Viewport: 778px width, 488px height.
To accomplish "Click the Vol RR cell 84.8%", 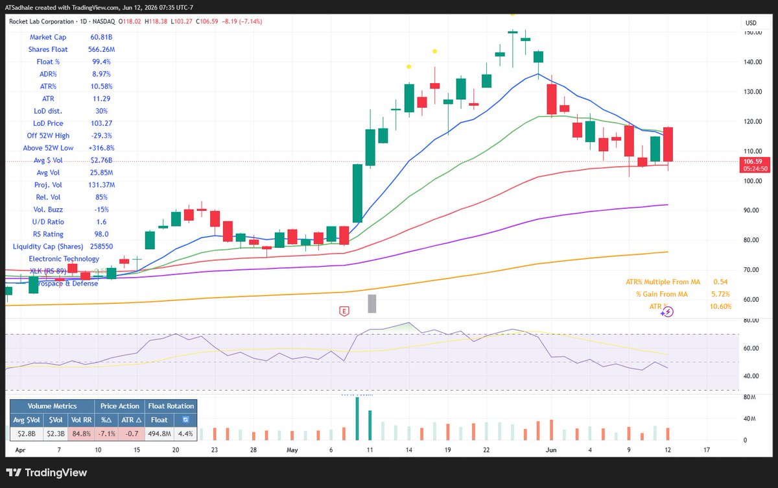I will 81,433.
